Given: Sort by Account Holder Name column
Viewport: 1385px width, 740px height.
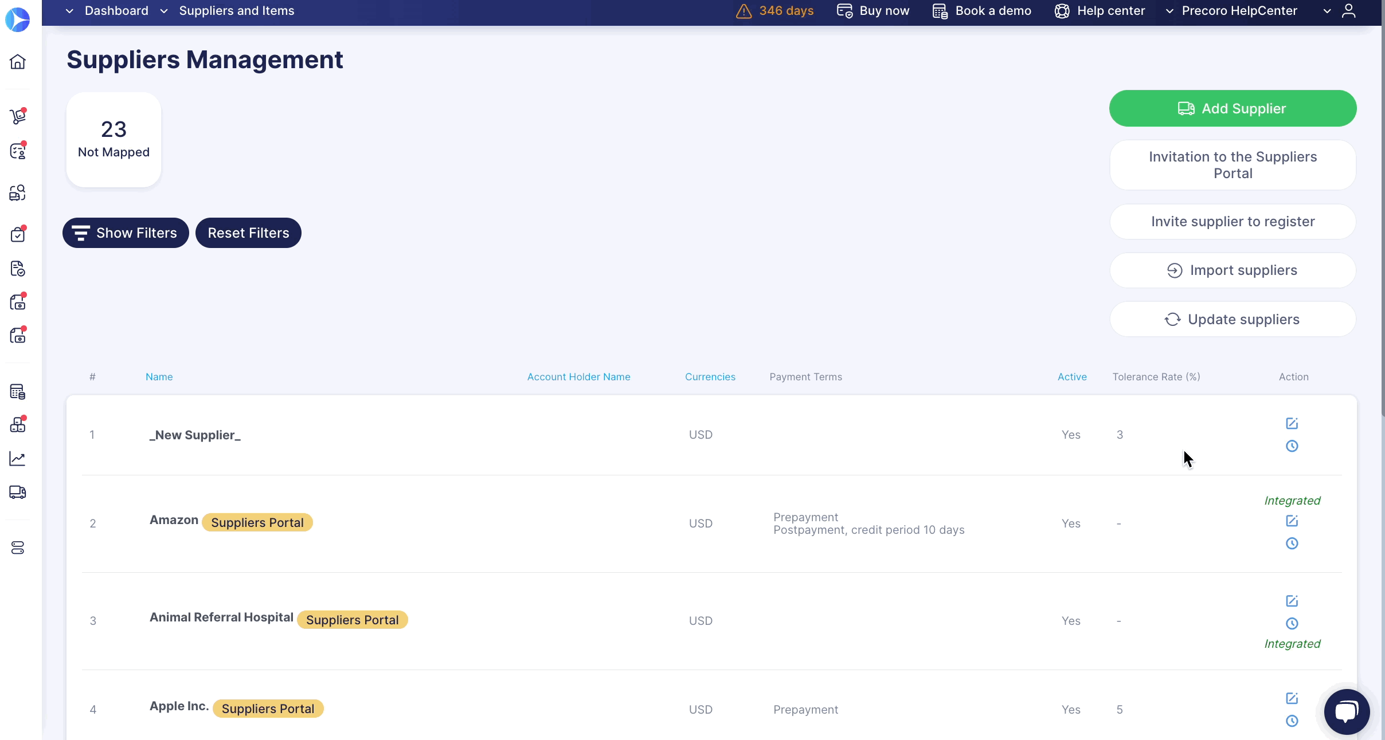Looking at the screenshot, I should pyautogui.click(x=578, y=377).
